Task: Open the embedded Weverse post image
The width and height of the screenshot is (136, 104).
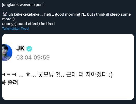Action: point(68,67)
